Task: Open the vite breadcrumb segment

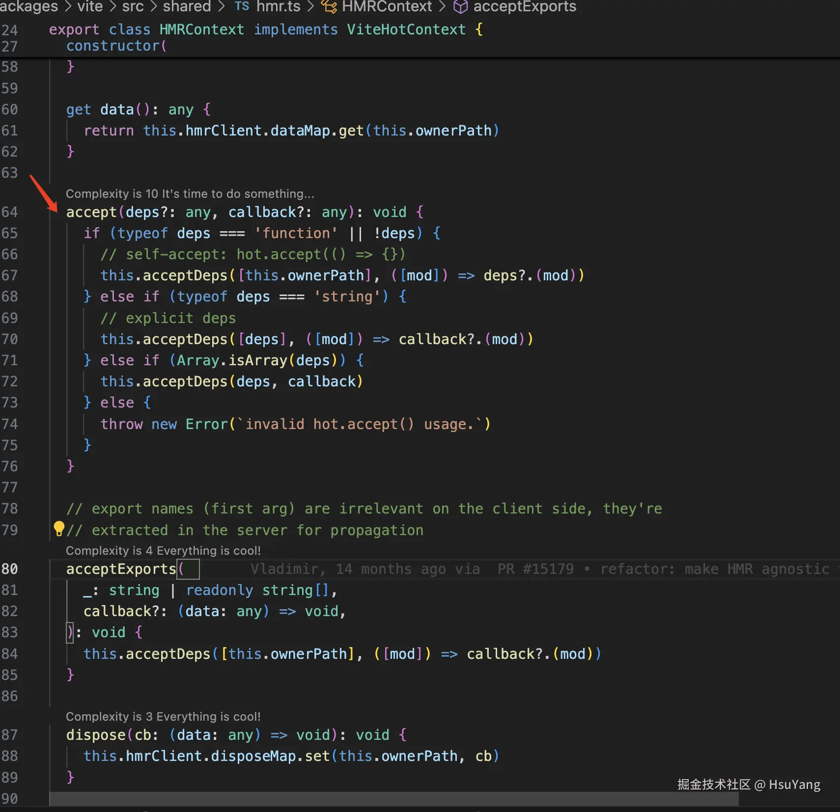Action: coord(90,6)
